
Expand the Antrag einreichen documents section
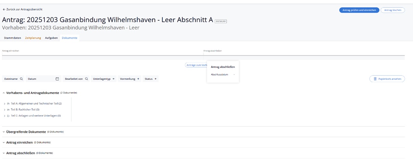point(4,142)
